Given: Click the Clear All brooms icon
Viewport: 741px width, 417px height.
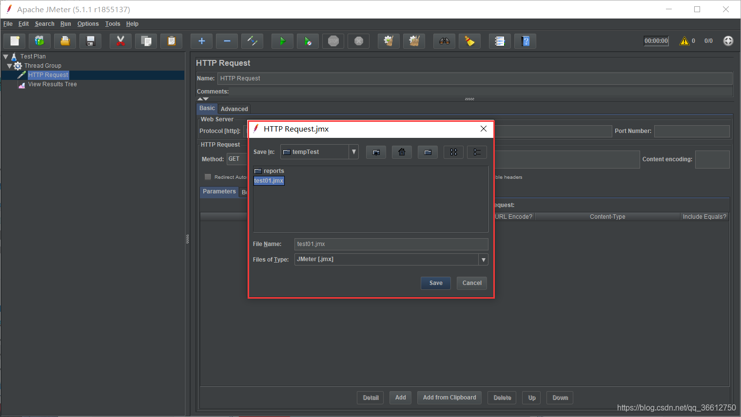Looking at the screenshot, I should [414, 41].
